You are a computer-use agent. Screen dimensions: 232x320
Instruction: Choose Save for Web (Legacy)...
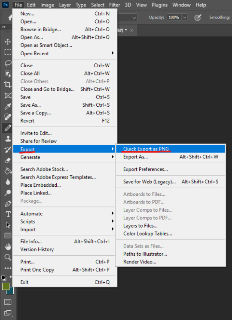(171, 182)
